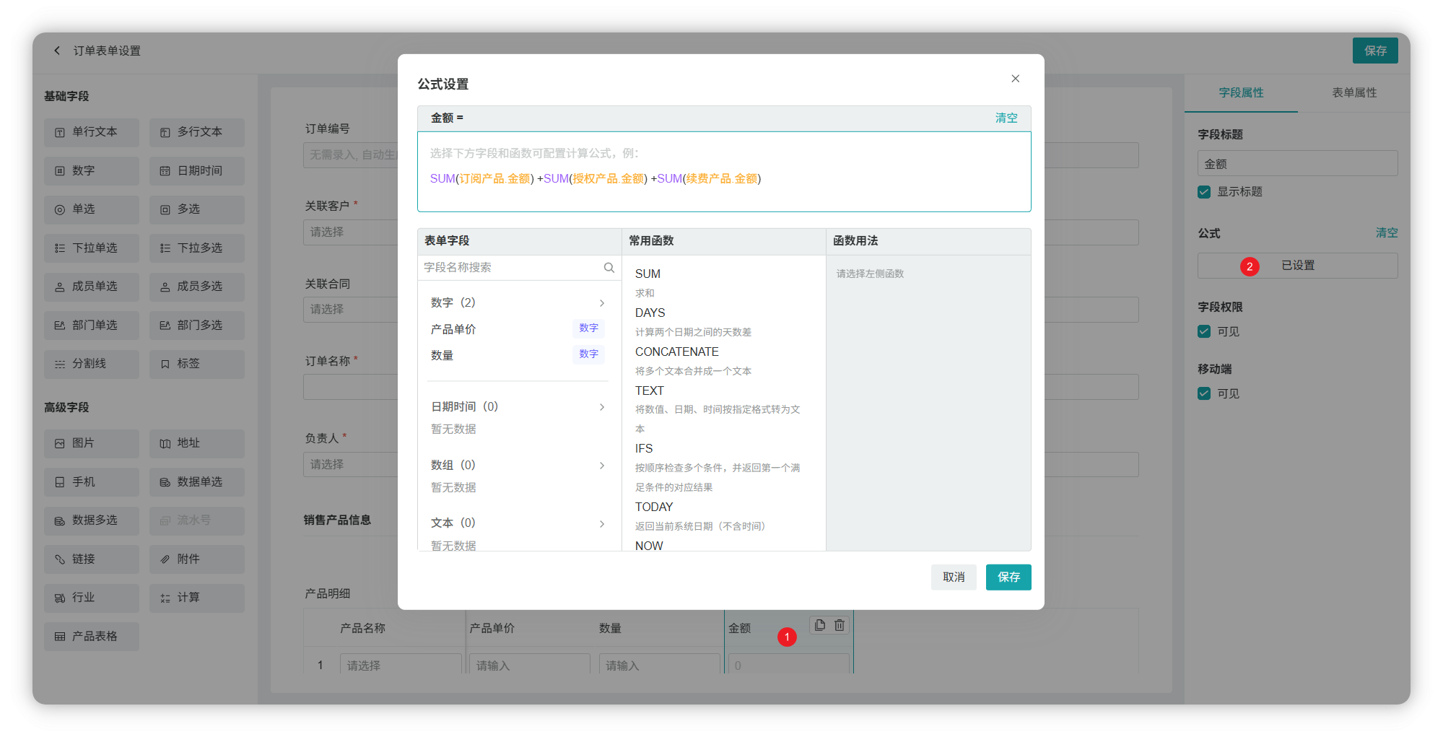Click 清空 to clear the formula

click(x=1006, y=118)
